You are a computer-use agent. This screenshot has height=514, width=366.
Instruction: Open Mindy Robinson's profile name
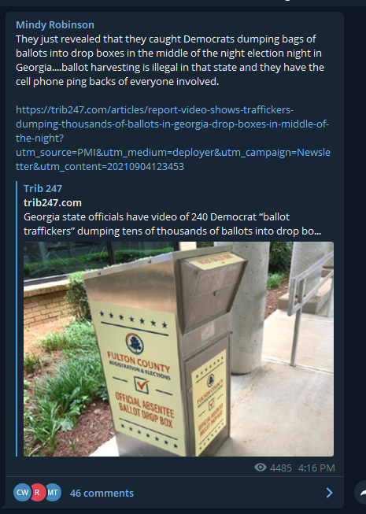coord(55,25)
